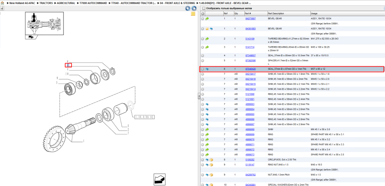Open 'TRACTORS' breadcrumb item

[46, 3]
